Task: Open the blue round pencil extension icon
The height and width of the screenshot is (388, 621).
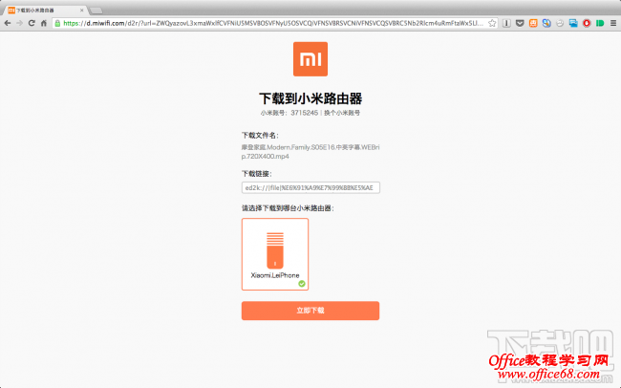Action: coord(546,23)
